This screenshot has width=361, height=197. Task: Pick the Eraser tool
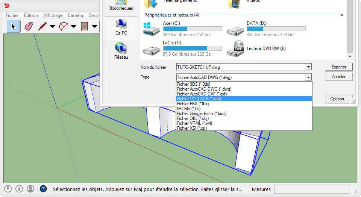[x=29, y=26]
